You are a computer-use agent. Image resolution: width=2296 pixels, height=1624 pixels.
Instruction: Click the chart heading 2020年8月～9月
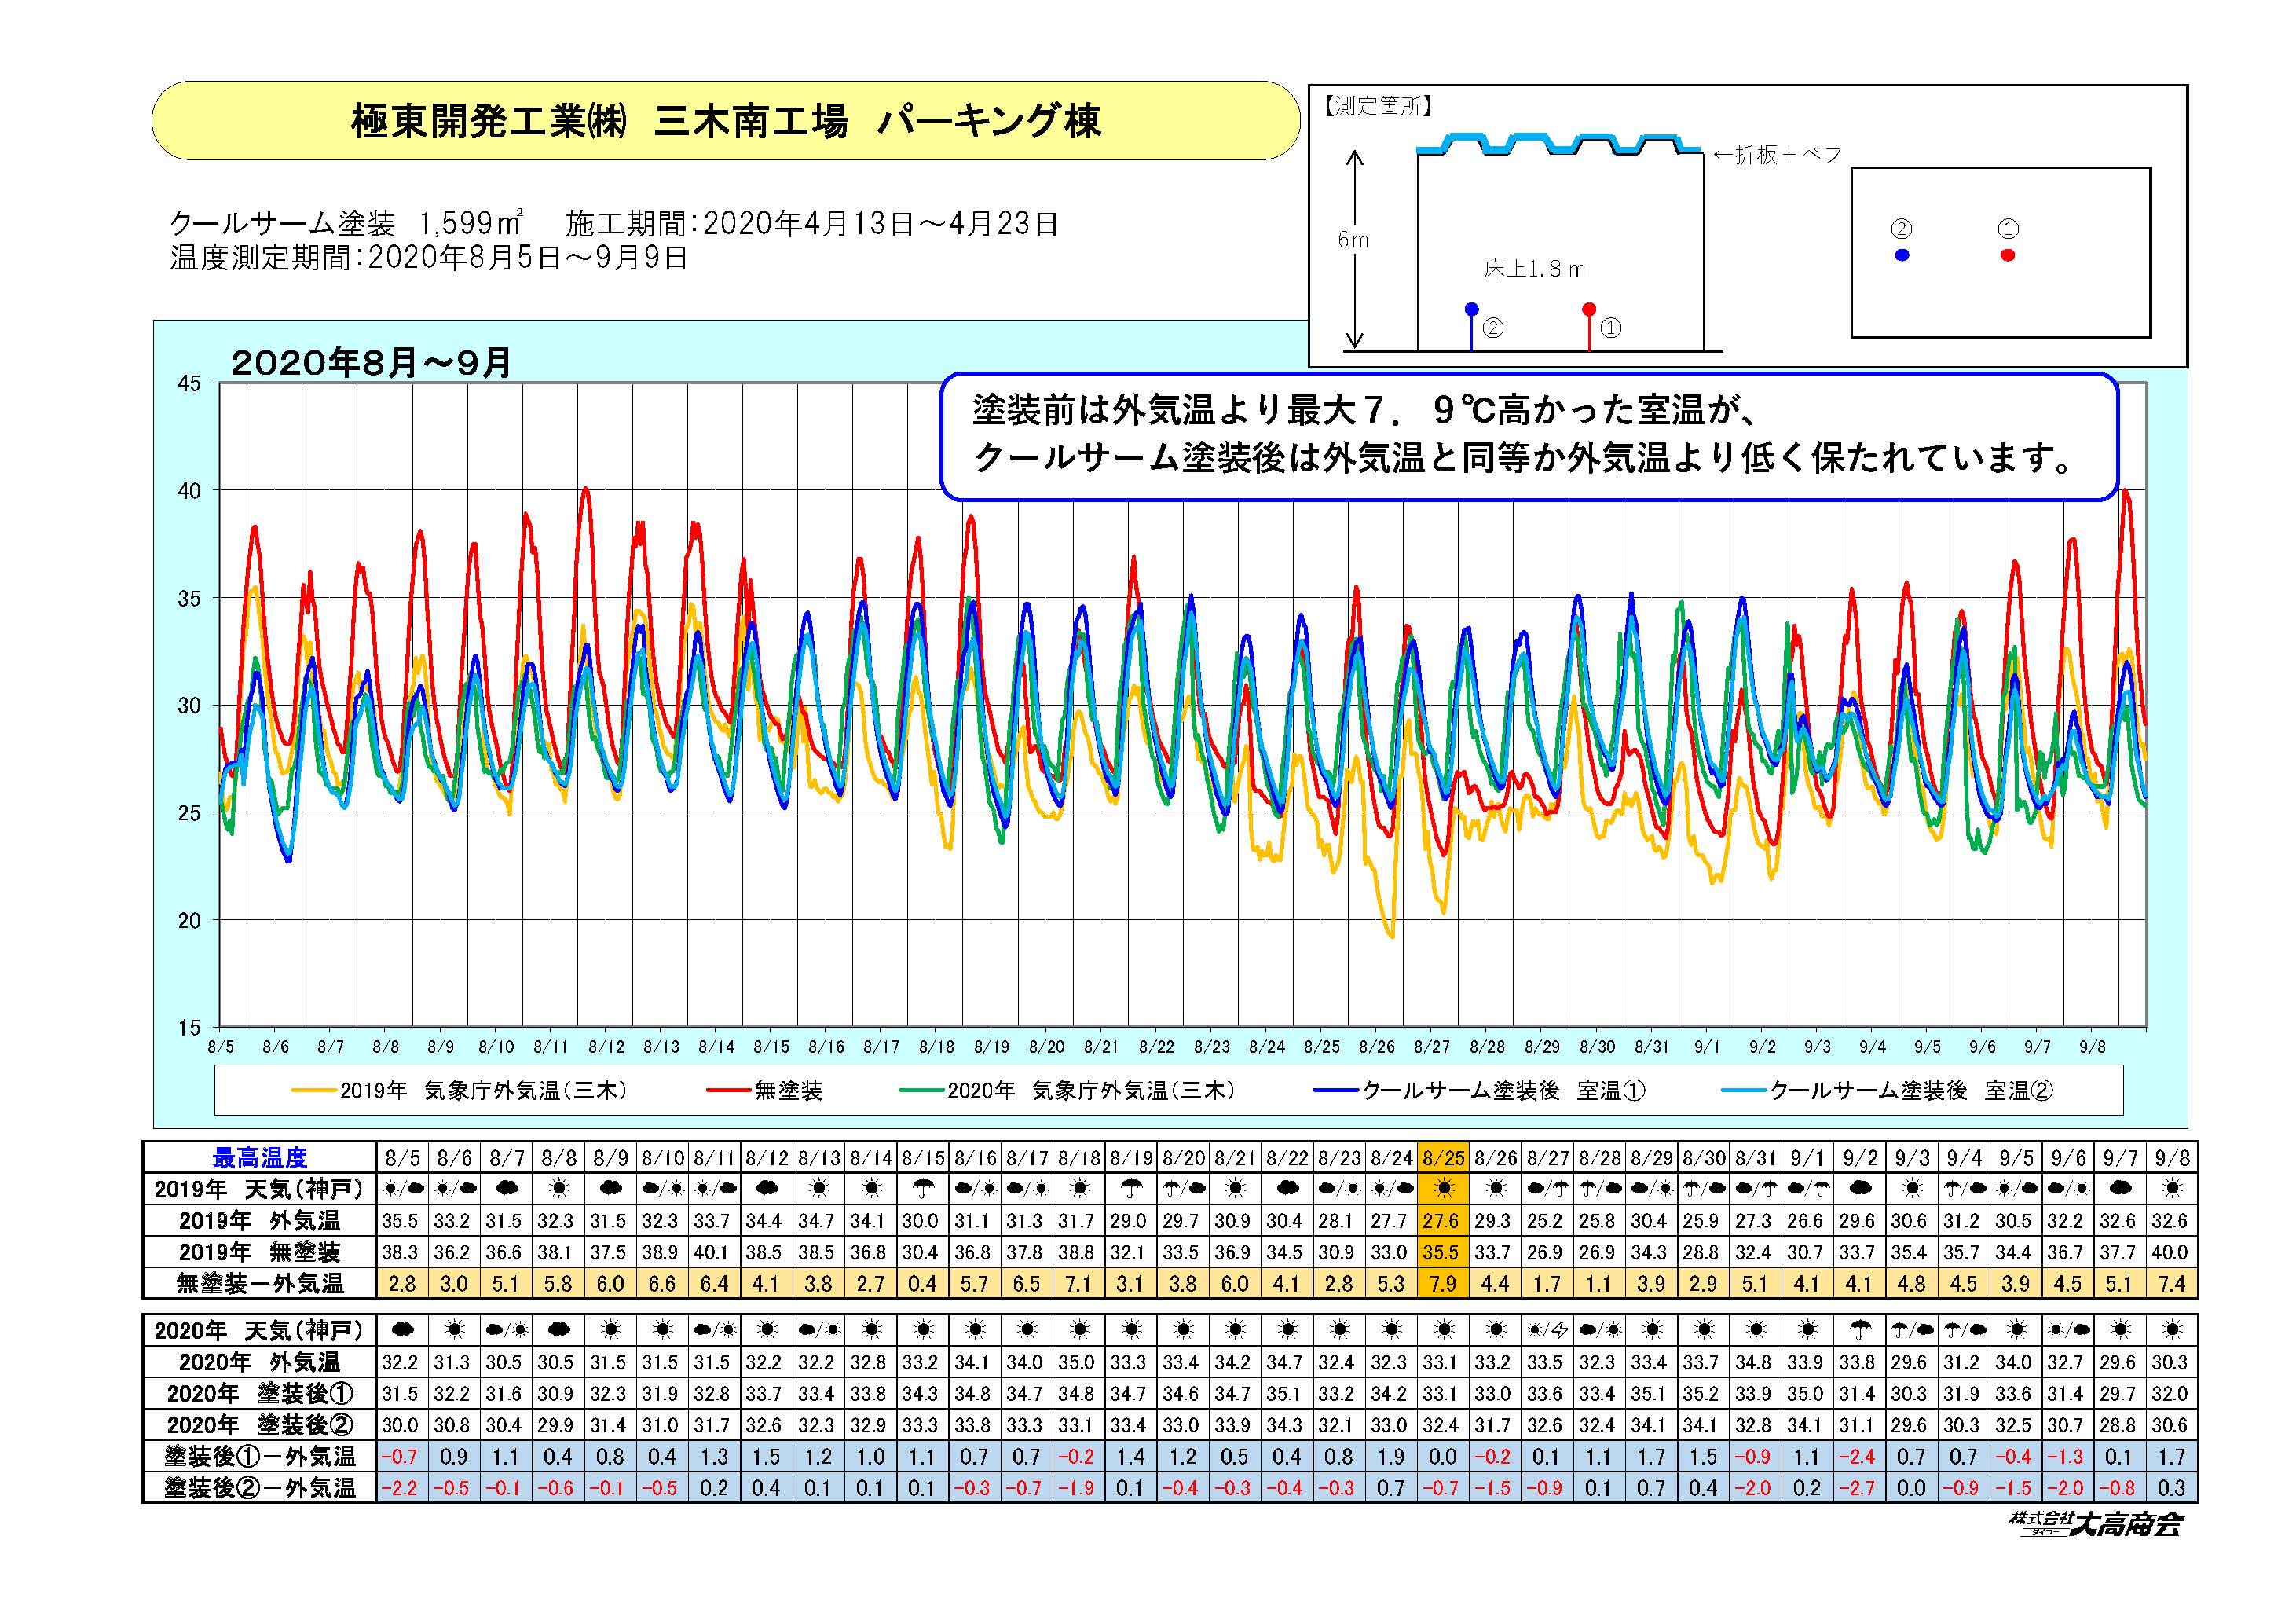point(371,363)
